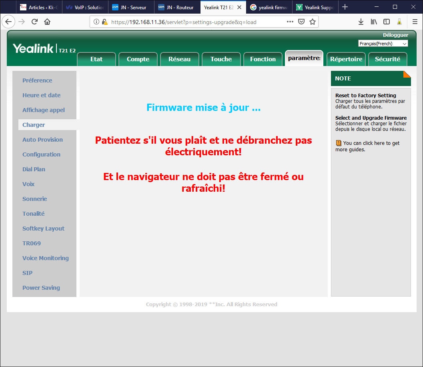Open the Heure et date settings
Screen dimensions: 423x367
click(42, 95)
